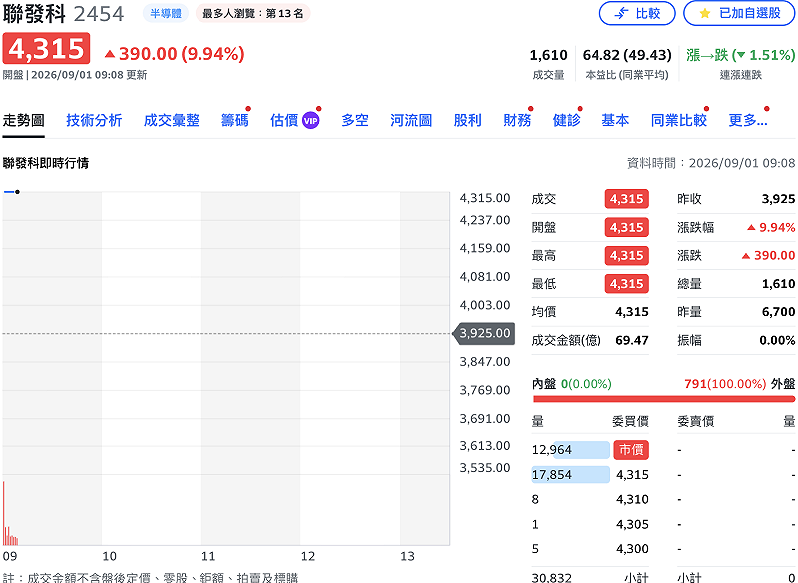Click the 比較 compare button
798x583 pixels.
click(x=637, y=13)
